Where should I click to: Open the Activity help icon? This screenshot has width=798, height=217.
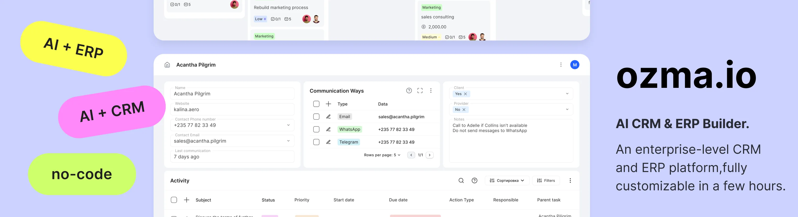click(x=474, y=180)
